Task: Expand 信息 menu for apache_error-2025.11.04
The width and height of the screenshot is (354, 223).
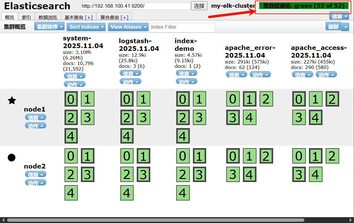Action: tap(237, 75)
